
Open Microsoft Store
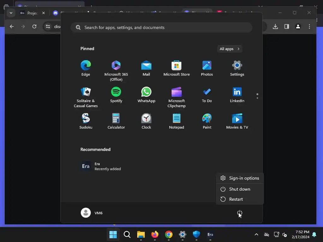[177, 68]
